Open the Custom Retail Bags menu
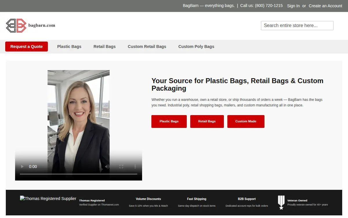 147,47
